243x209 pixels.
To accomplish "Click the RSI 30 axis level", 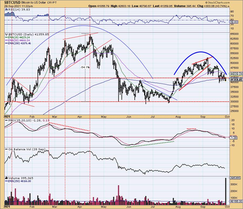I will pos(232,24).
